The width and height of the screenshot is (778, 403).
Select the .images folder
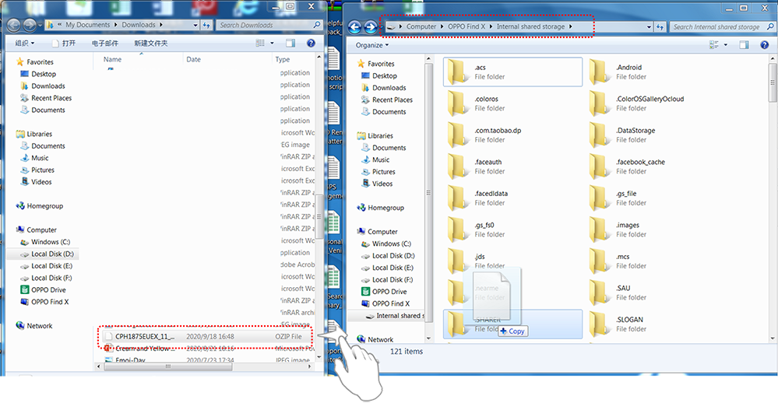[x=618, y=230]
